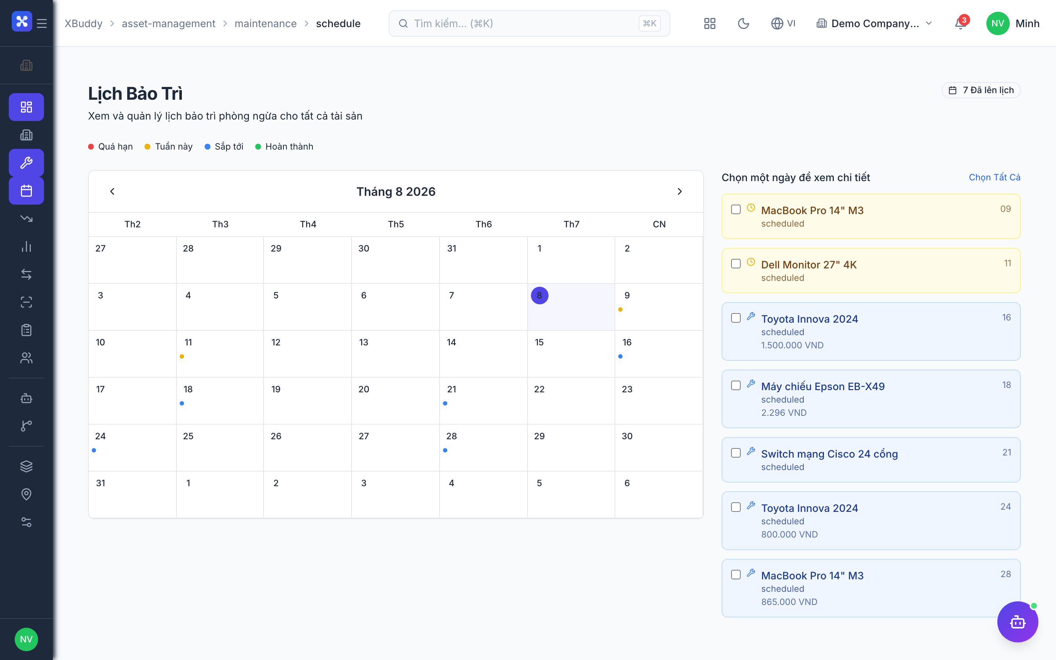The height and width of the screenshot is (660, 1056).
Task: Select day 24 in the calendar
Action: (132, 447)
